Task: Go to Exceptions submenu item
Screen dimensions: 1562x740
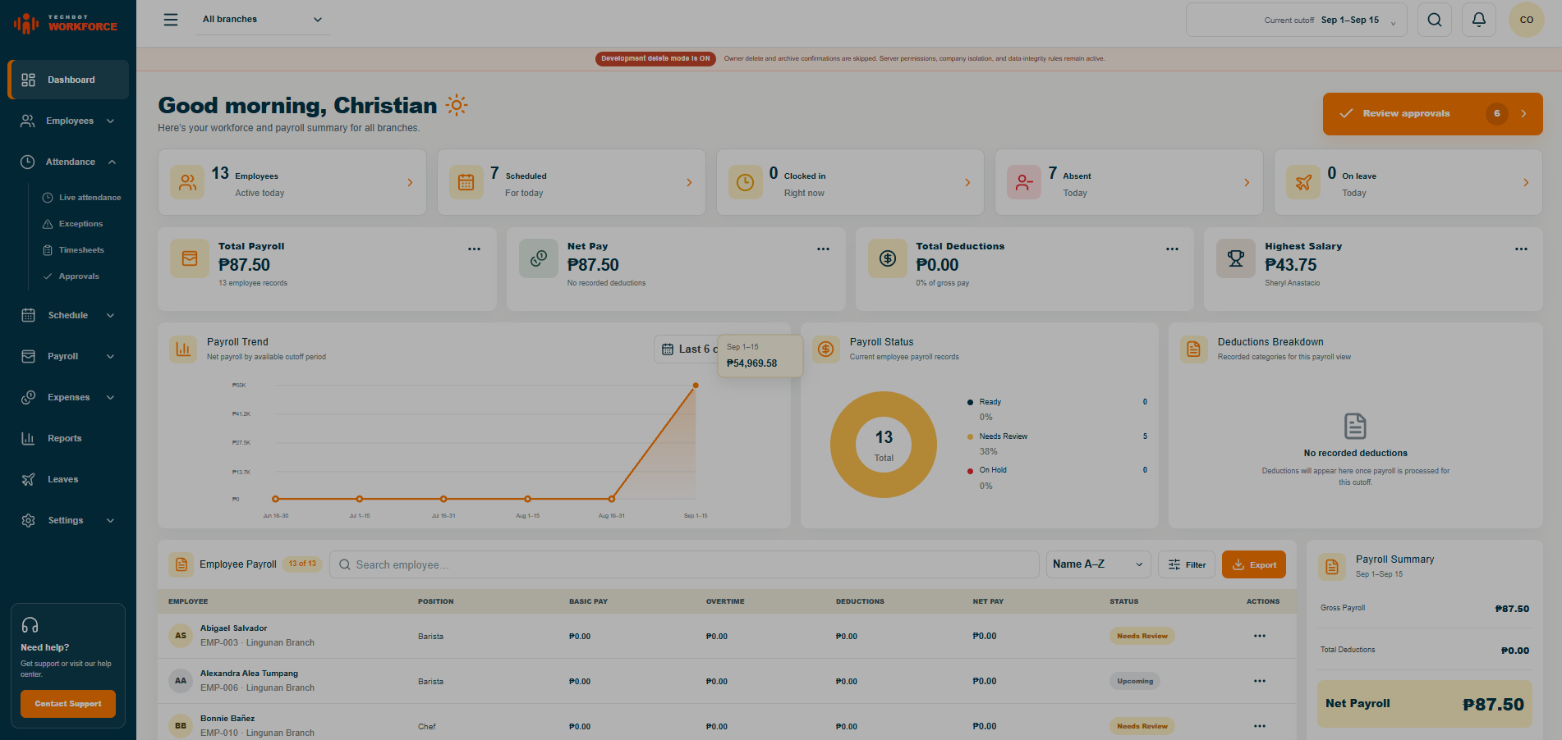Action: point(73,224)
